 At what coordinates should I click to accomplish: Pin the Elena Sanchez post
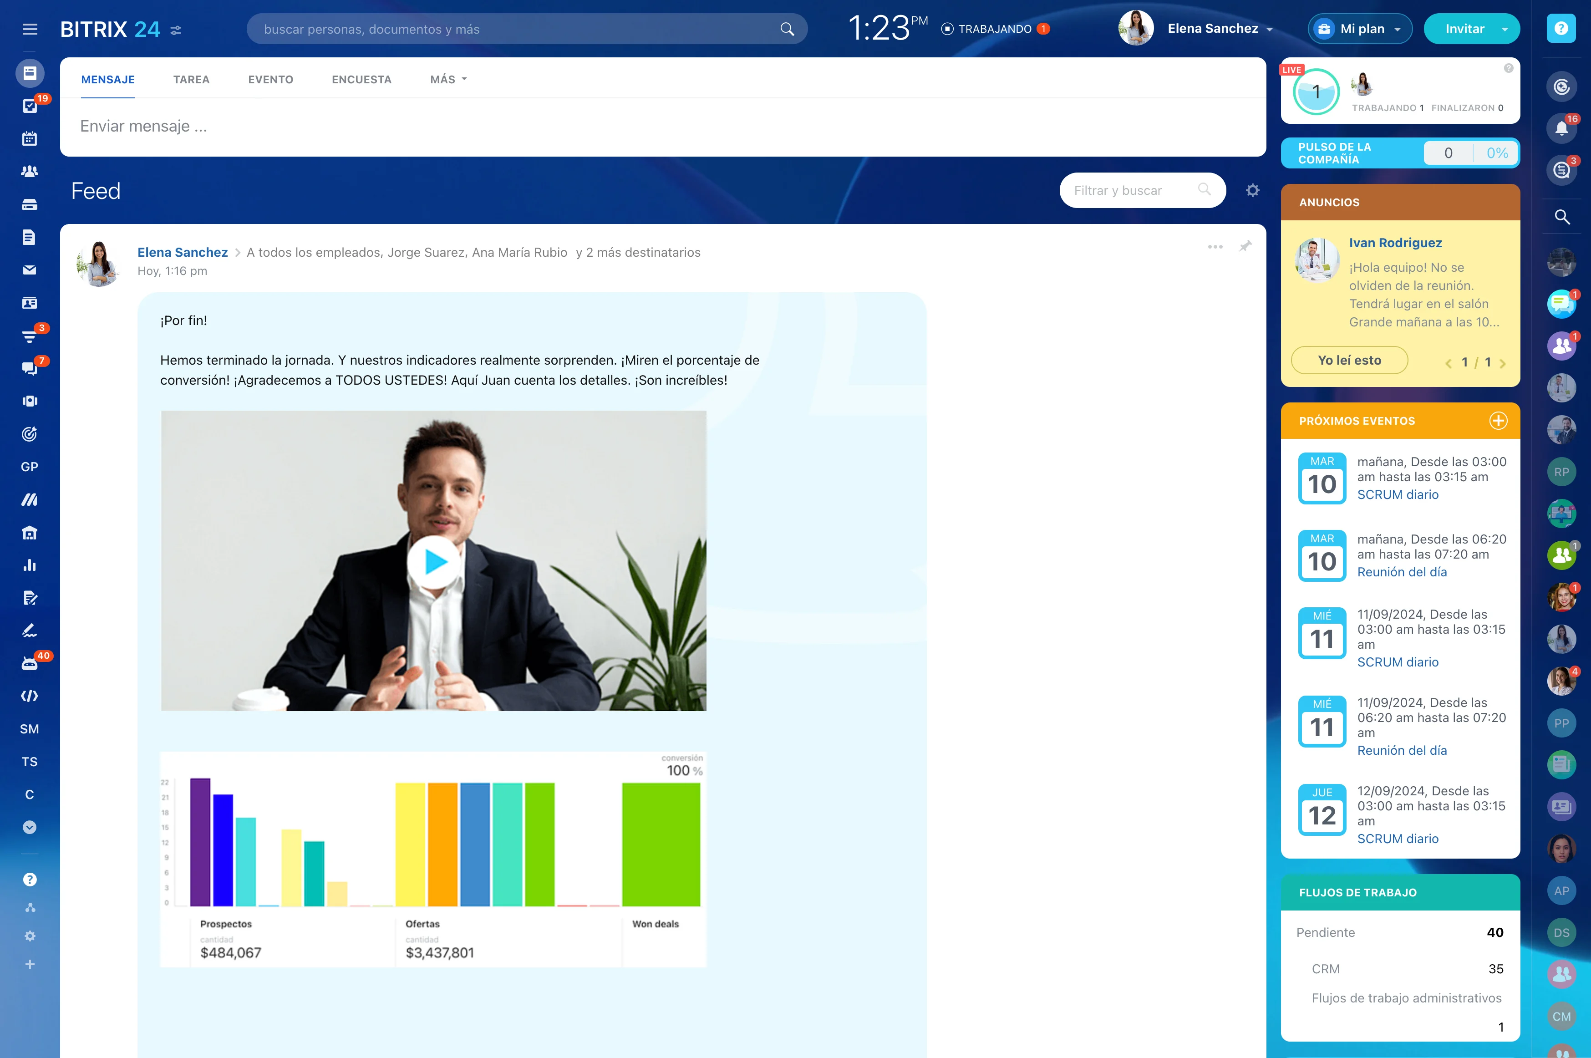point(1245,246)
